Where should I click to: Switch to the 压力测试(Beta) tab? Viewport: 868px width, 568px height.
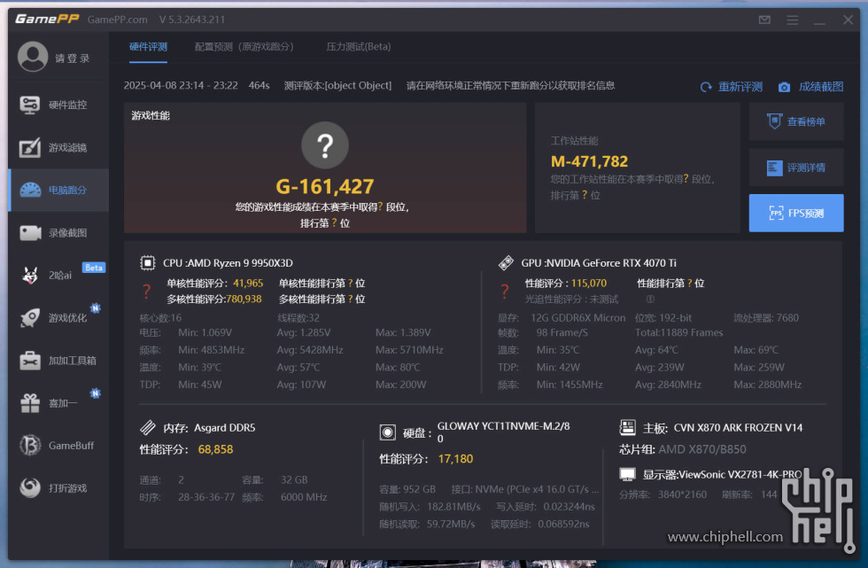tap(359, 47)
